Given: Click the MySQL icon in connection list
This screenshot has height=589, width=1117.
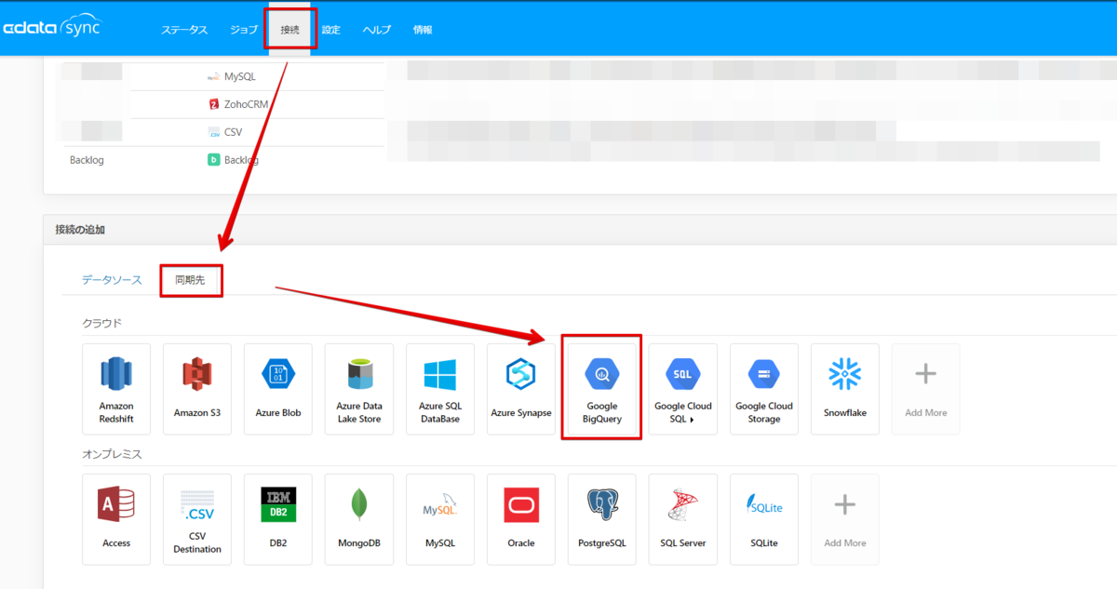Looking at the screenshot, I should [214, 76].
